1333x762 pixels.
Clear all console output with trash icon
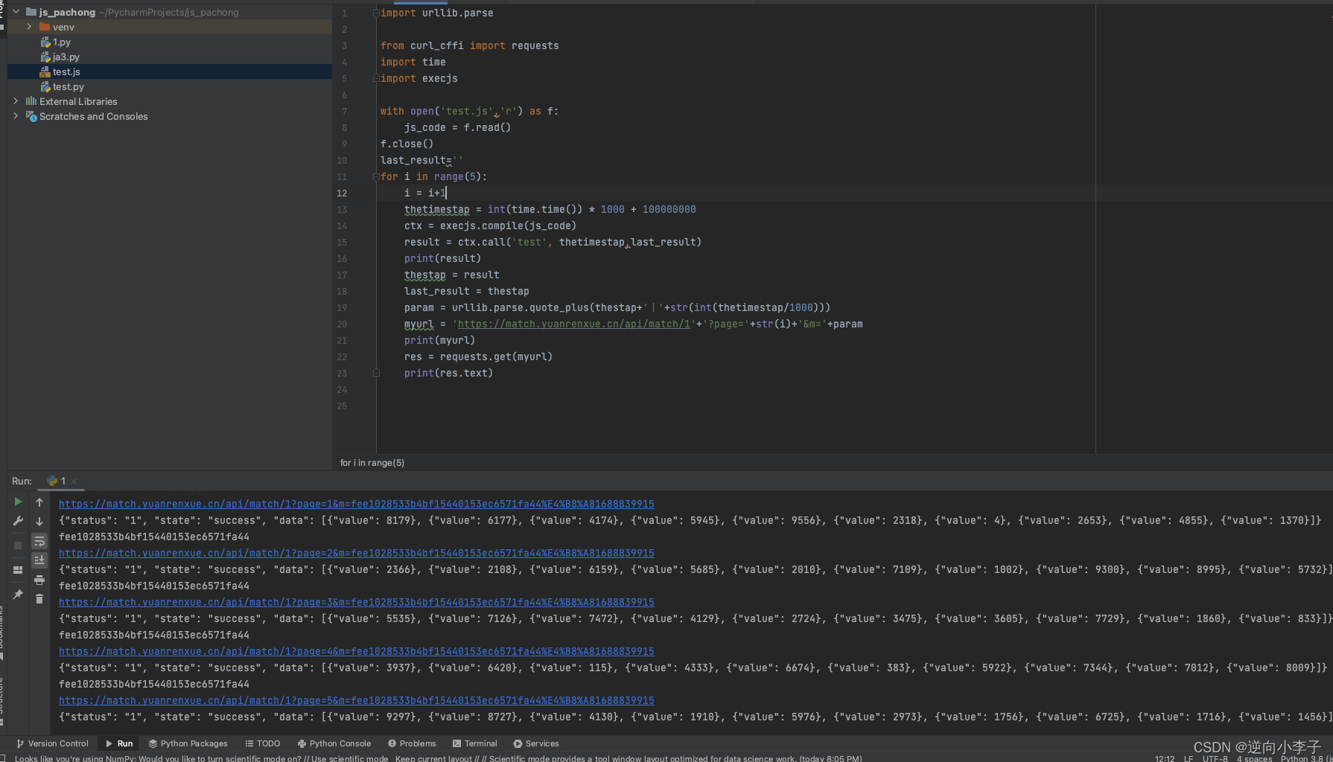39,599
